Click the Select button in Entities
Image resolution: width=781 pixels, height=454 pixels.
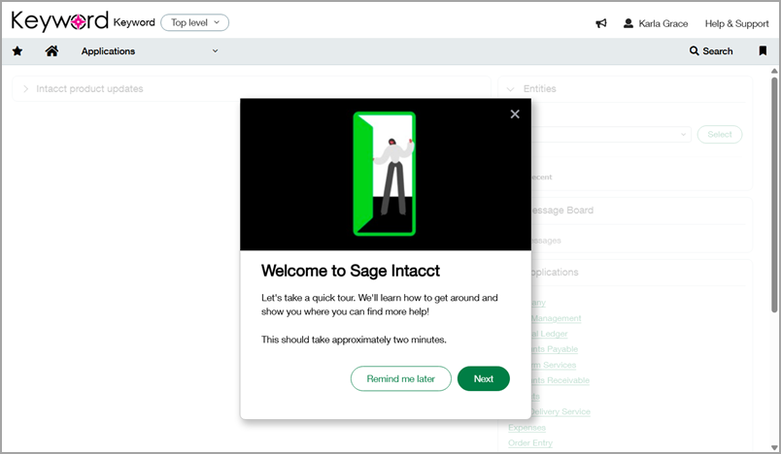719,134
